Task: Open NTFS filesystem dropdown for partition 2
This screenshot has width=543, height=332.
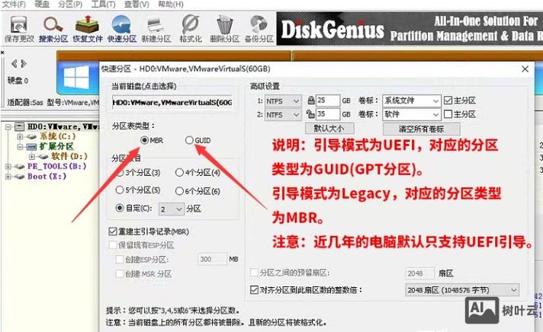Action: 283,114
